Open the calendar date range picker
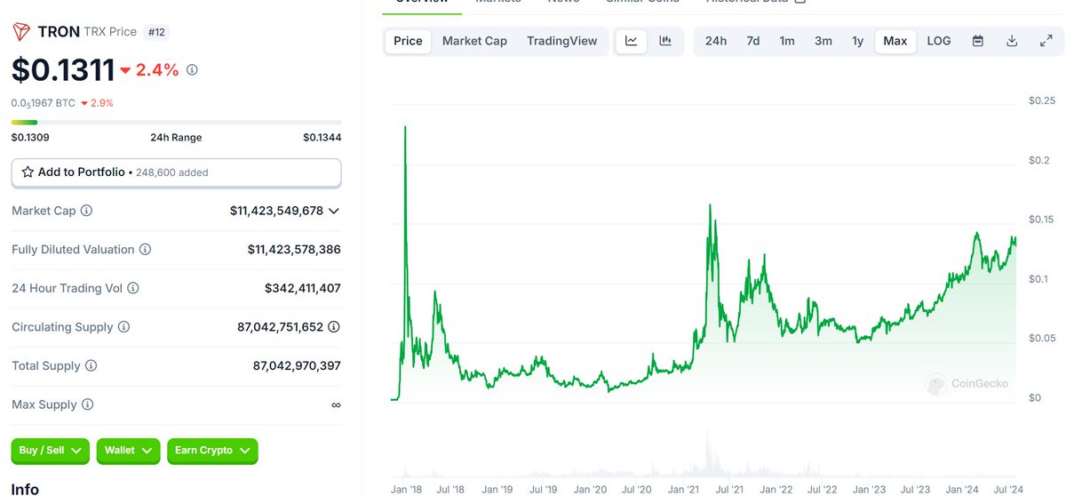 (x=978, y=41)
